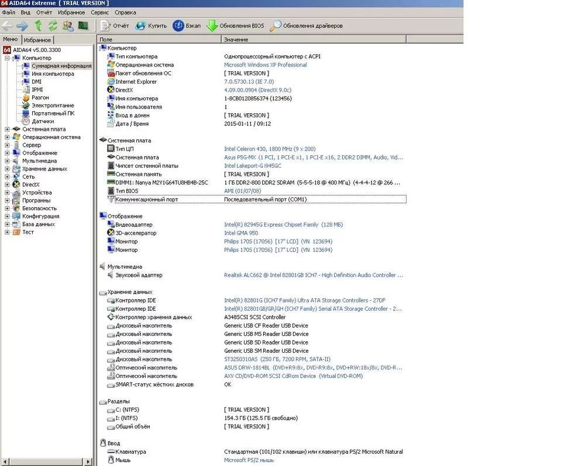
Task: Click the Значение column header
Action: click(236, 40)
